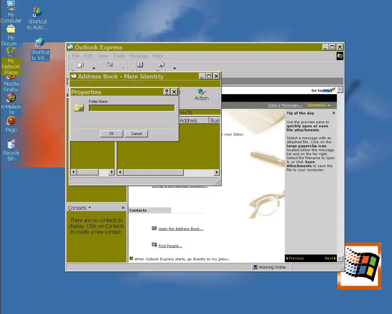The height and width of the screenshot is (314, 392).
Task: Click the icon beside Find People link
Action: [x=154, y=245]
